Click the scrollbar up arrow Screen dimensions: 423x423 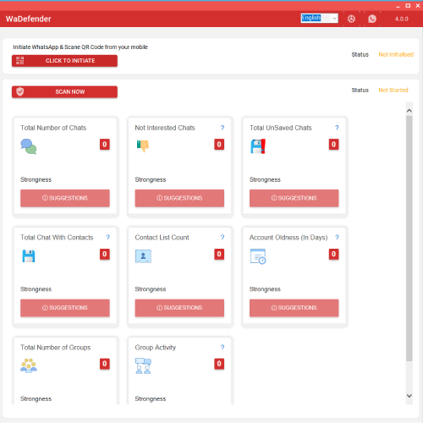pyautogui.click(x=409, y=111)
